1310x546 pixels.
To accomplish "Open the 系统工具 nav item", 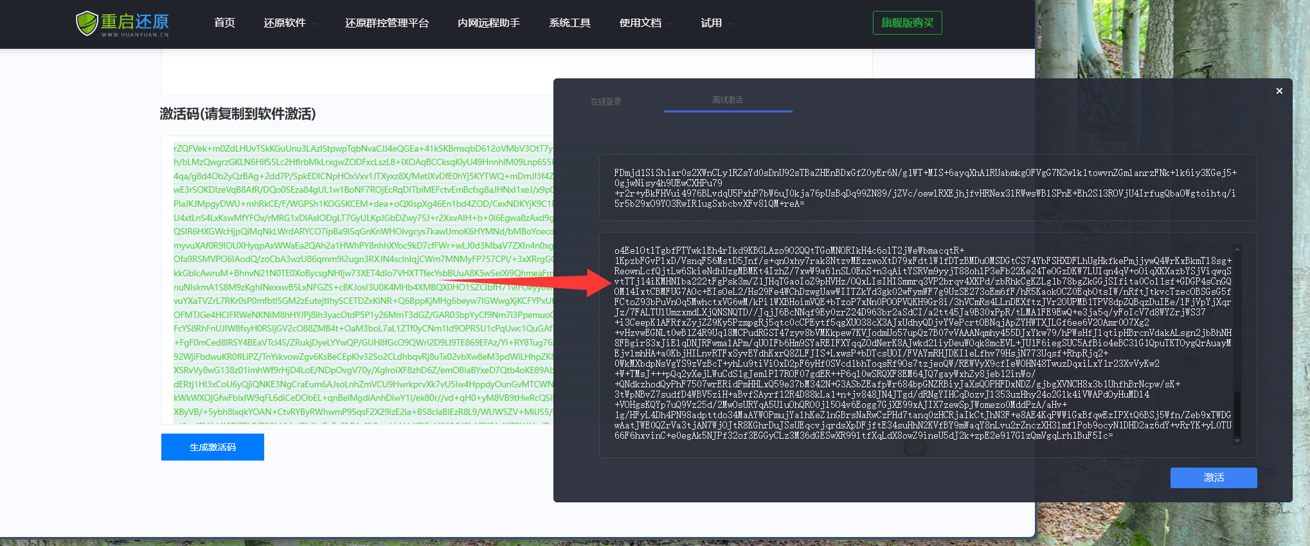I will coord(570,23).
